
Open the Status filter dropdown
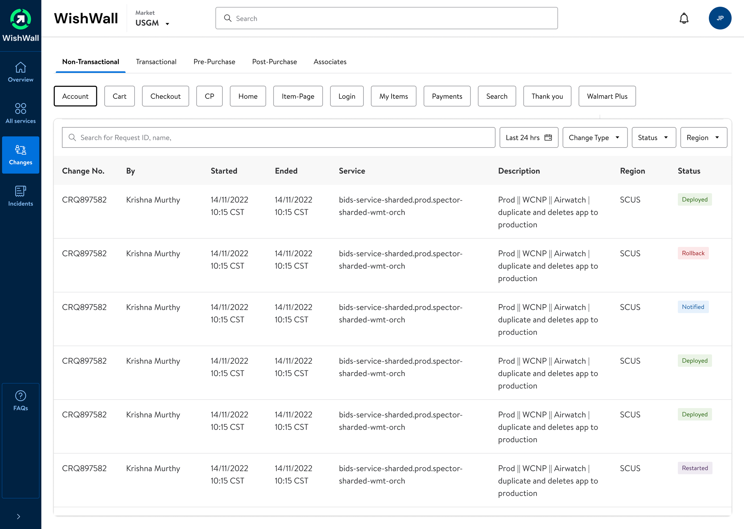(x=654, y=137)
